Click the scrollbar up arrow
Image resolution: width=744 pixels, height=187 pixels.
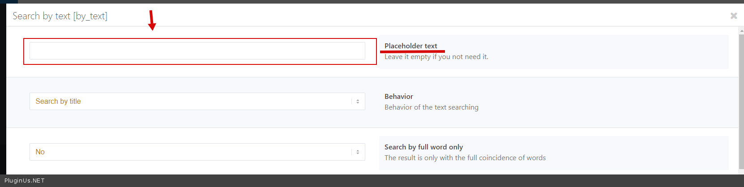click(741, 31)
